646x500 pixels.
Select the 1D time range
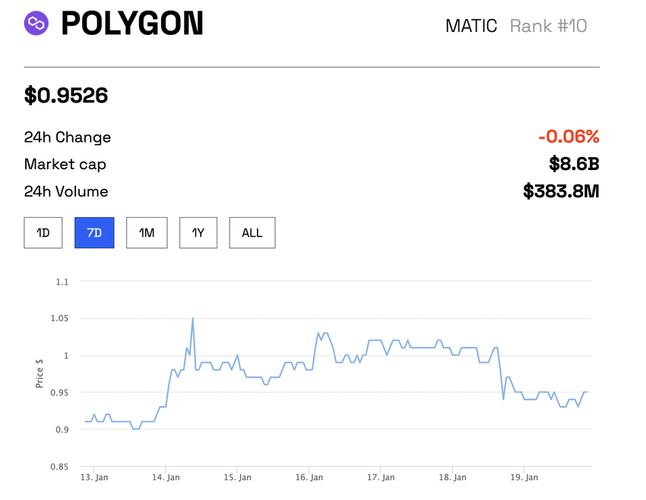43,233
